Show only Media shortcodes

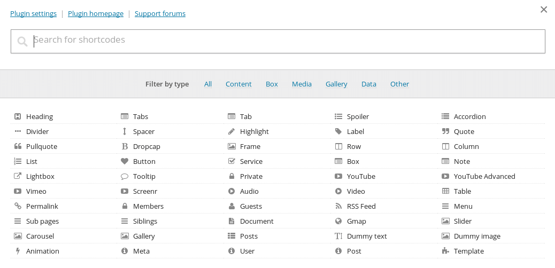302,84
